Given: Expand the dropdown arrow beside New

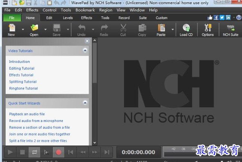Looking at the screenshot, I should [23, 29].
